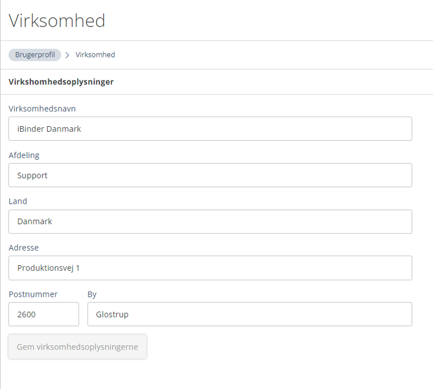Focus the Postnummer field showing 2600

tap(43, 314)
